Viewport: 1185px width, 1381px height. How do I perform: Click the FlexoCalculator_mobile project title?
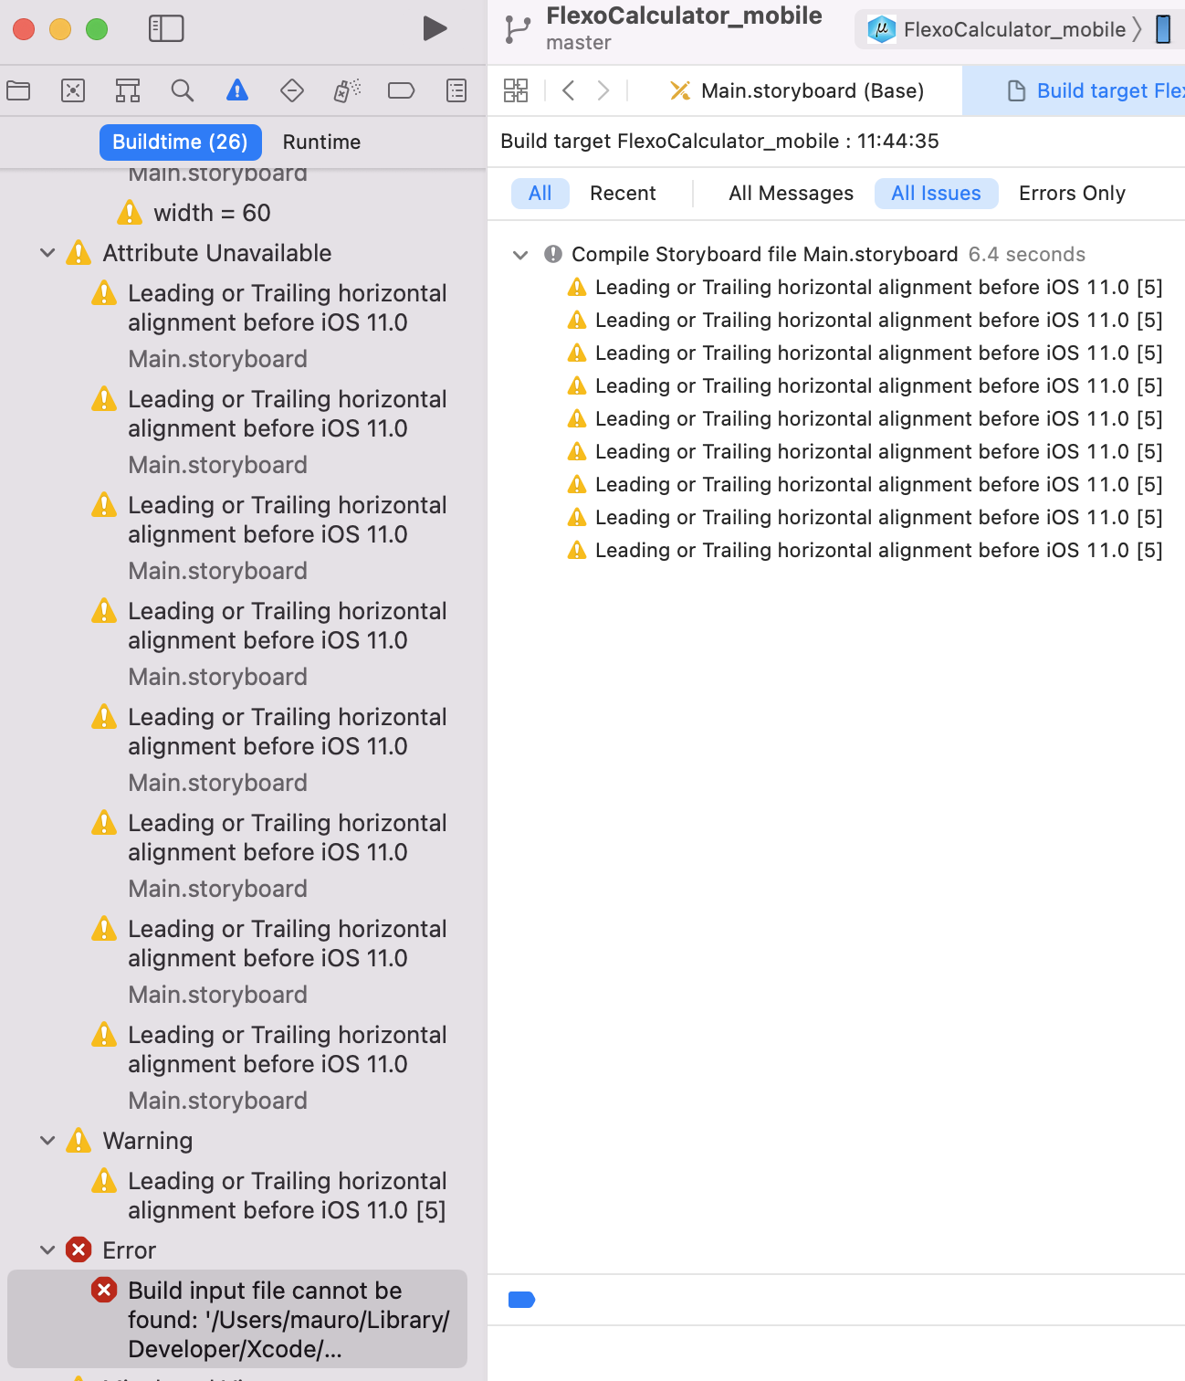[684, 16]
